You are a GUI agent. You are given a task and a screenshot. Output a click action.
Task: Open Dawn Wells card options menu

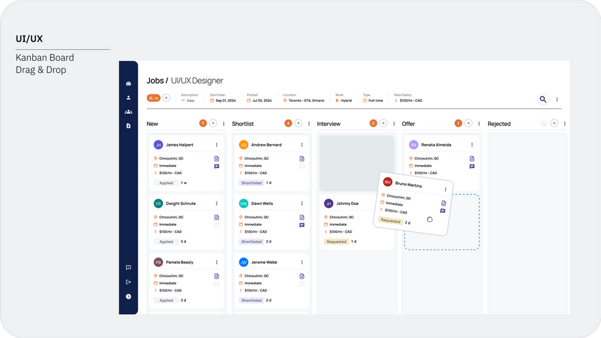302,204
